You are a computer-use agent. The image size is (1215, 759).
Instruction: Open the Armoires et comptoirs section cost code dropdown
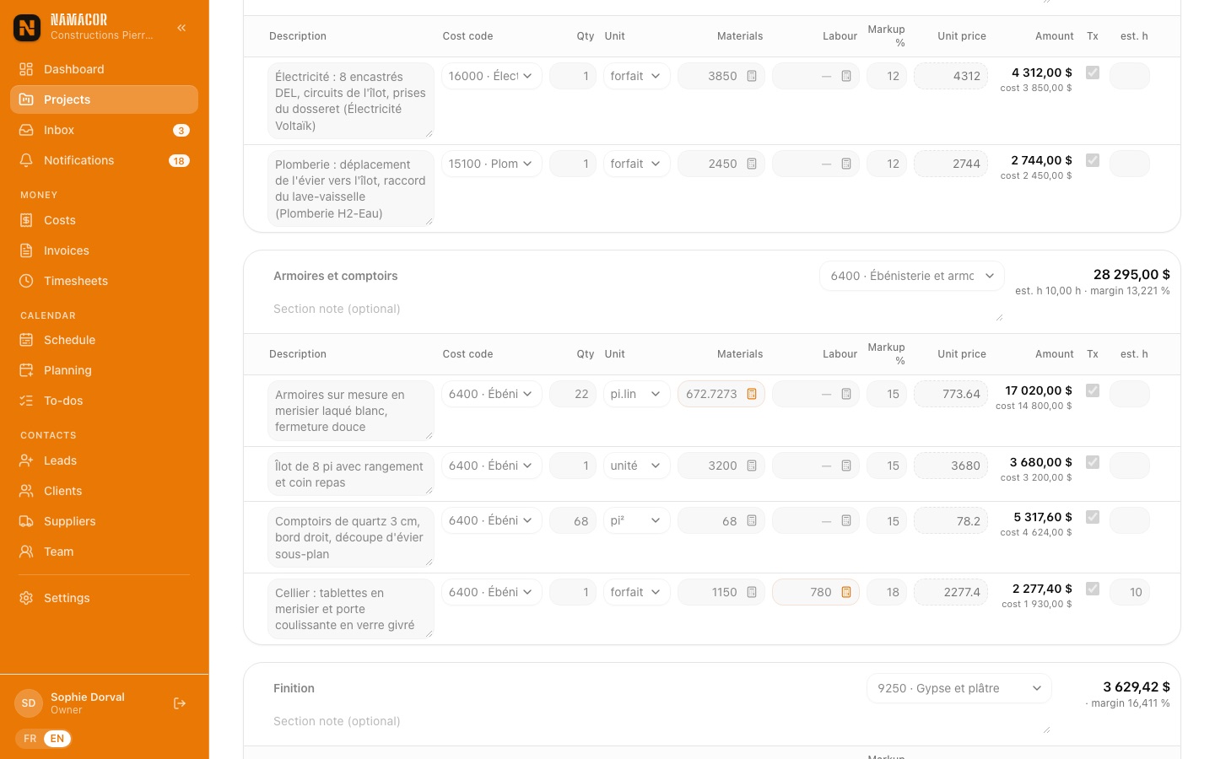coord(912,276)
